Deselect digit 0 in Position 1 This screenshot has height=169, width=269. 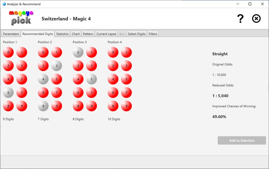click(8, 52)
